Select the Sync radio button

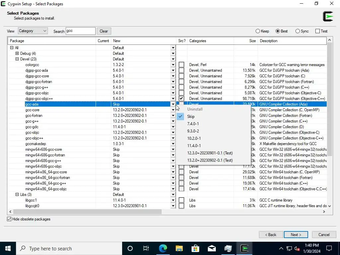point(297,31)
